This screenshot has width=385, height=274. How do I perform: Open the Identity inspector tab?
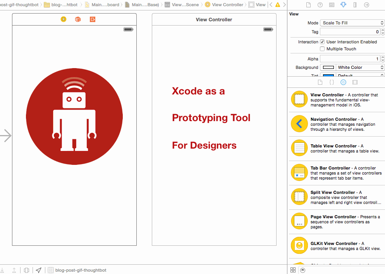coord(332,5)
